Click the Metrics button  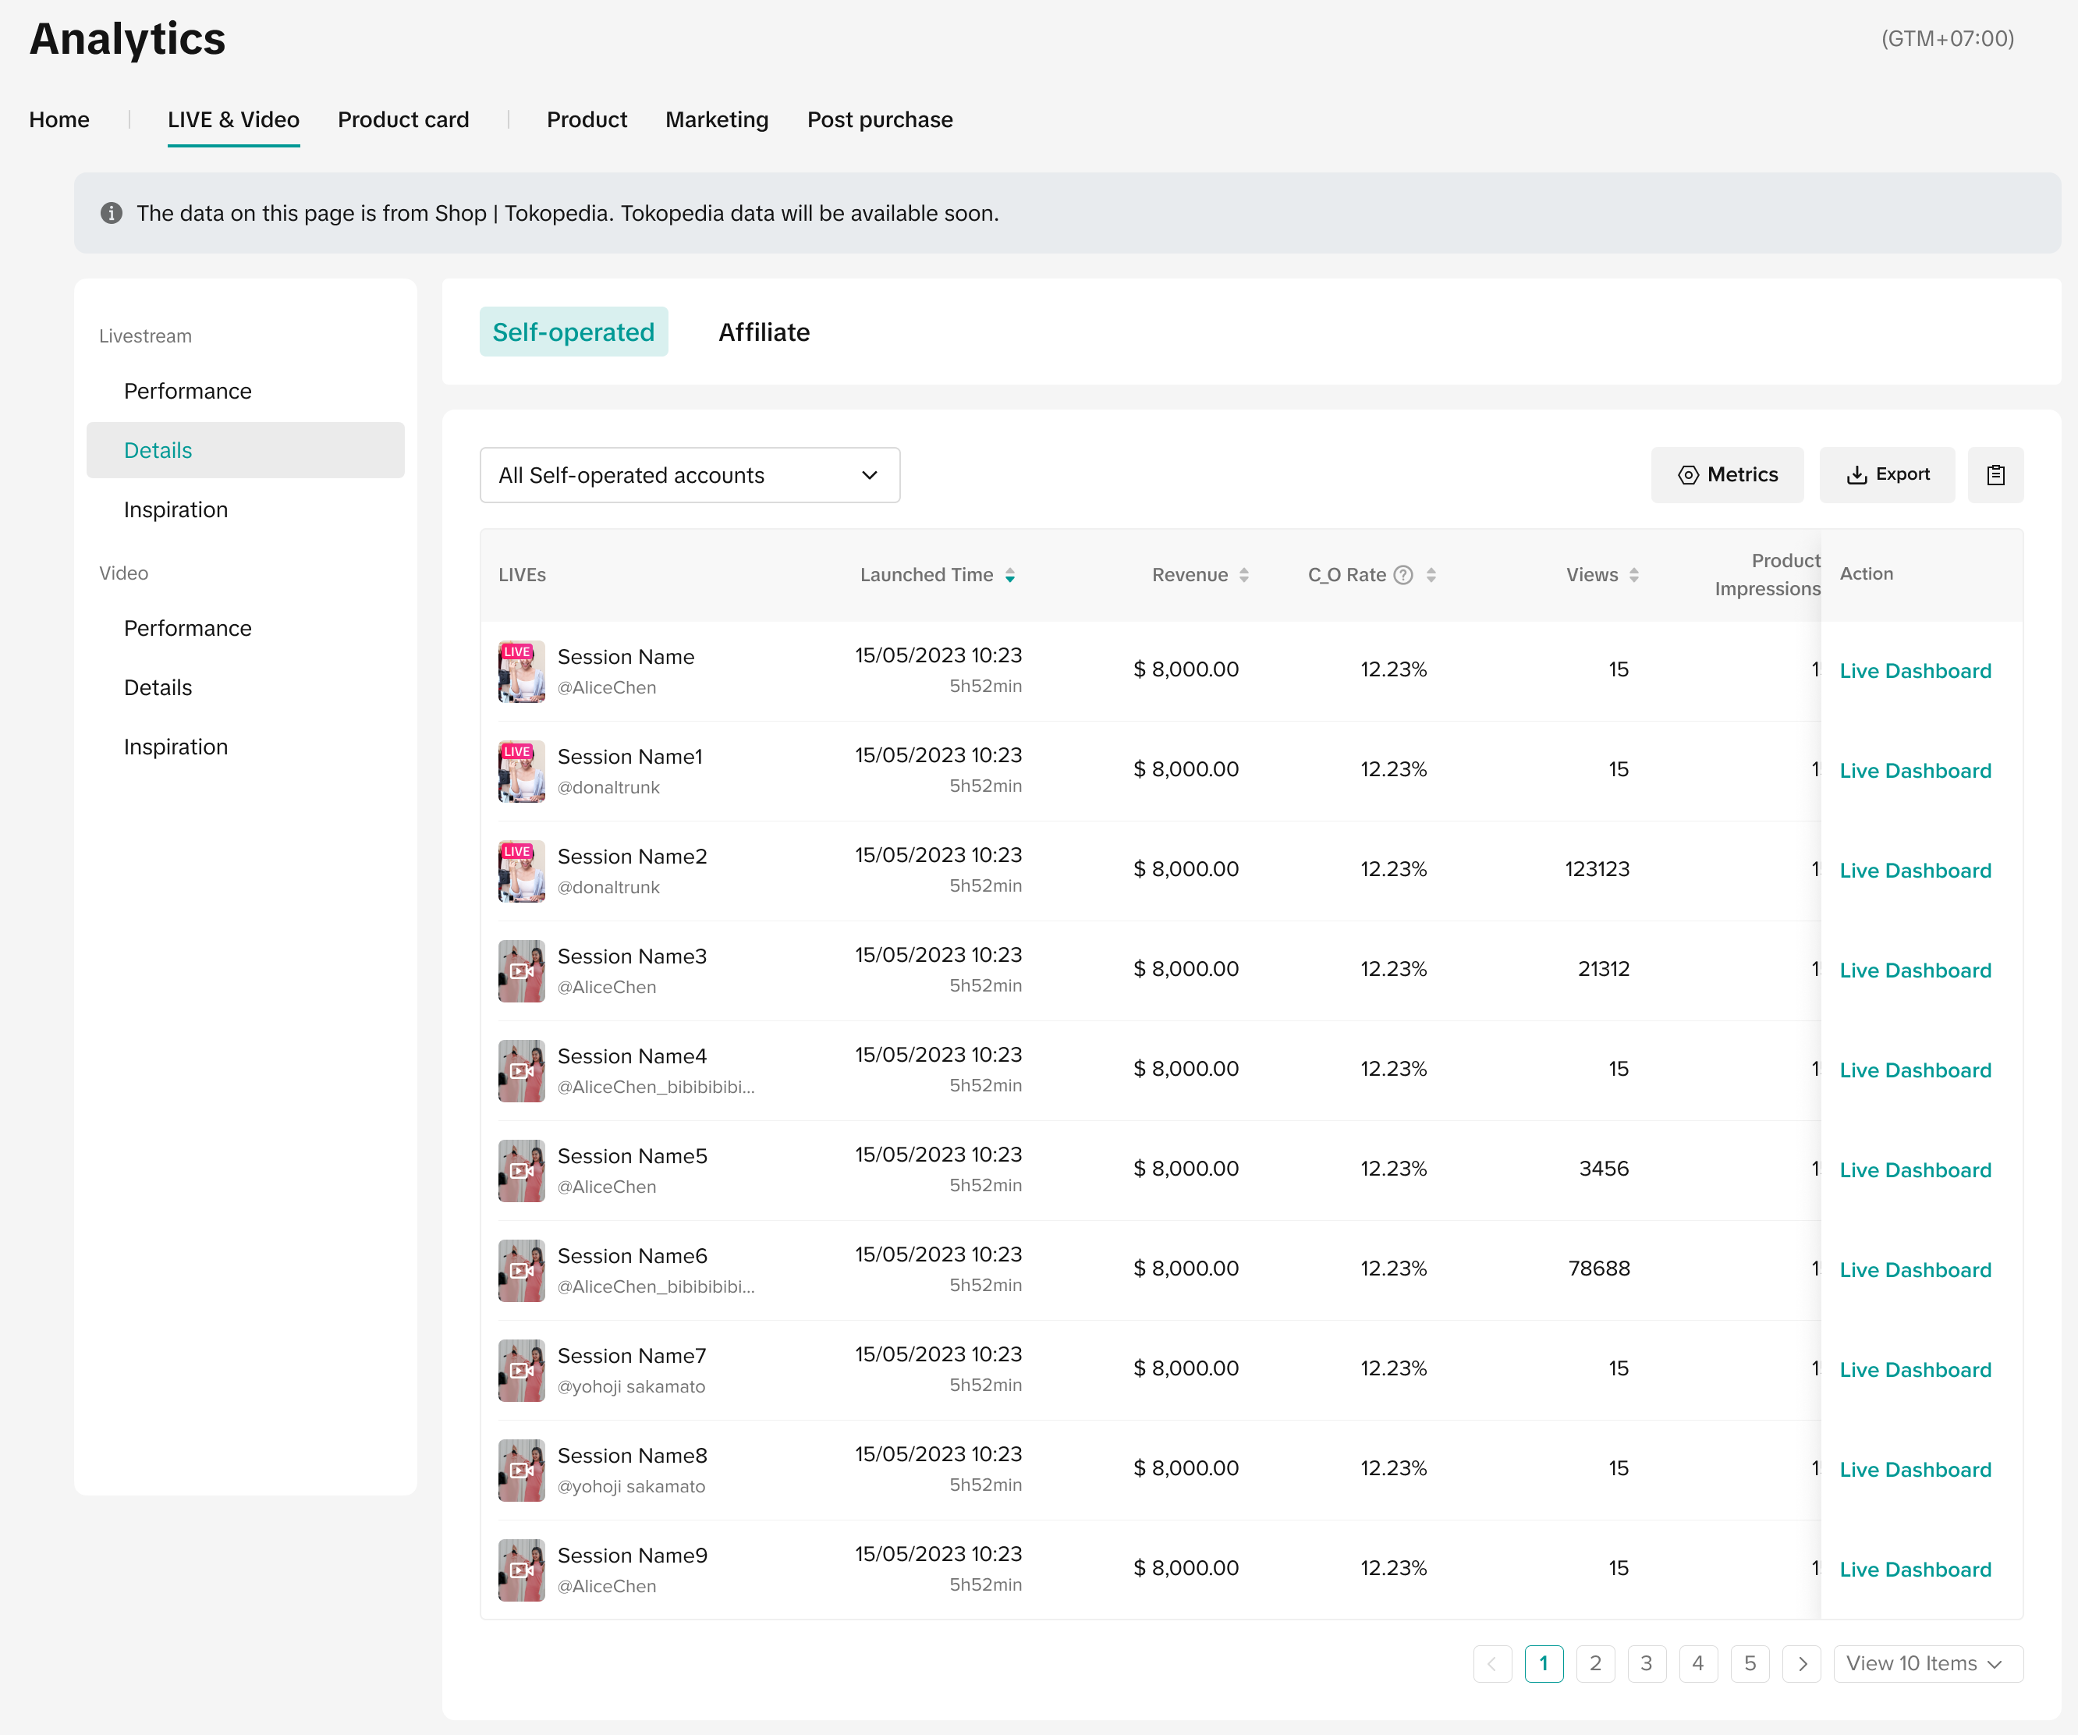(x=1727, y=475)
